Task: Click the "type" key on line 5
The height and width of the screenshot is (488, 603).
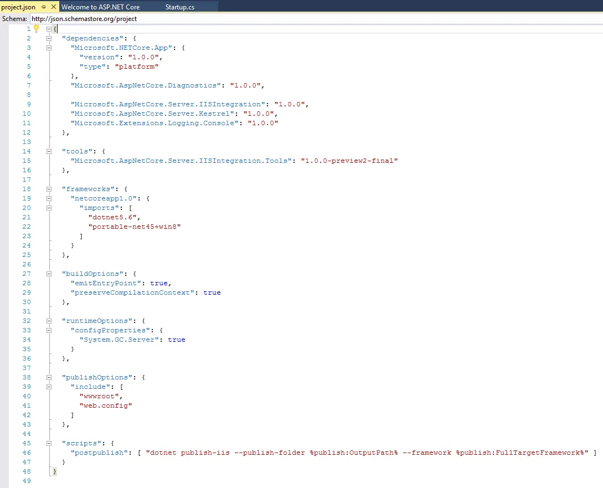Action: click(x=92, y=66)
